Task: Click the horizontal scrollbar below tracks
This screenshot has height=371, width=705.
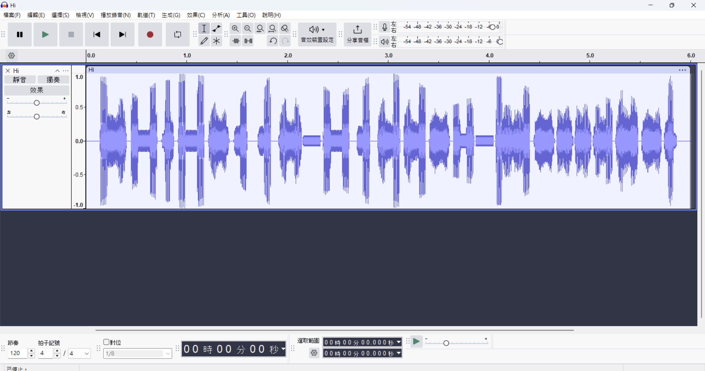Action: [x=335, y=330]
